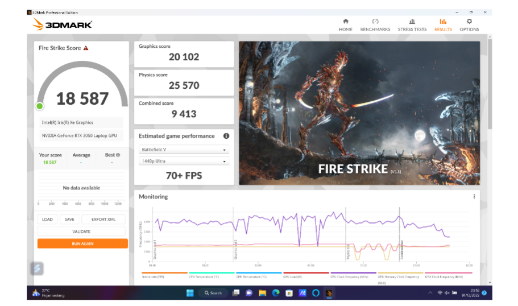Click the LOAD button
This screenshot has height=306, width=518.
(47, 219)
